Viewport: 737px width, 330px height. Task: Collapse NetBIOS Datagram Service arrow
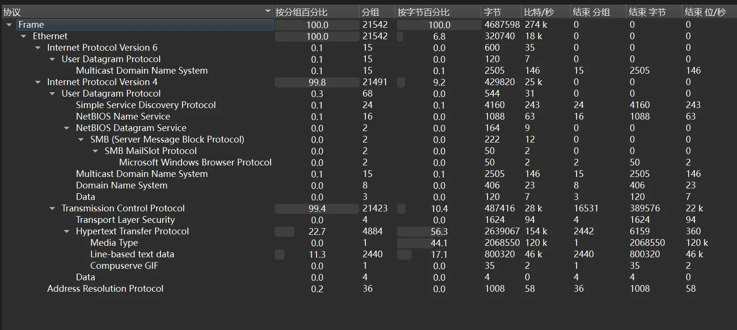(67, 128)
